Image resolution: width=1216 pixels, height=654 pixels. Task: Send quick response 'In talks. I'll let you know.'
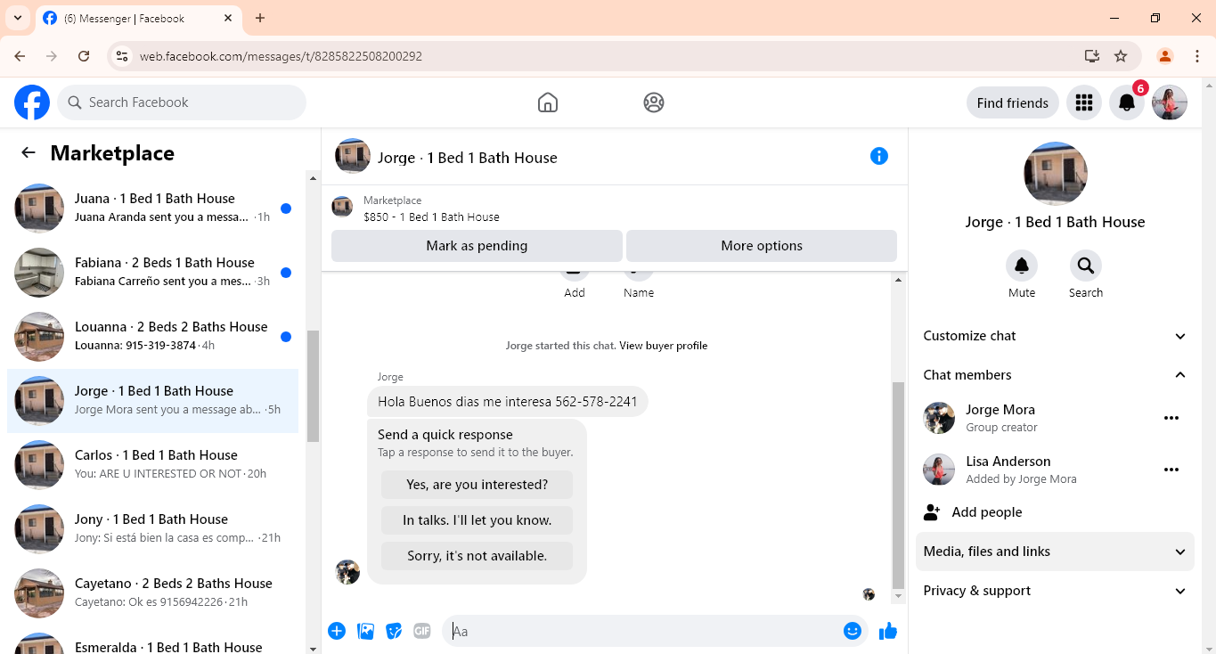(477, 520)
